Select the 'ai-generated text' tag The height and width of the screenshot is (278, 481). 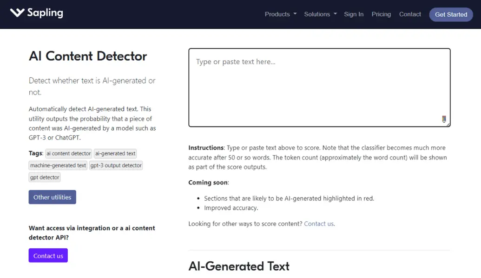click(x=115, y=153)
